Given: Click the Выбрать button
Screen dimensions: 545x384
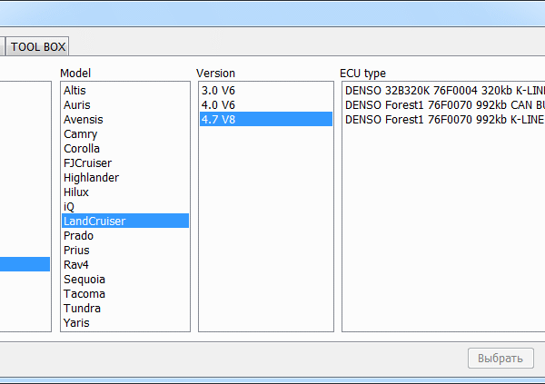Looking at the screenshot, I should (x=500, y=358).
